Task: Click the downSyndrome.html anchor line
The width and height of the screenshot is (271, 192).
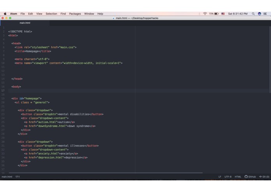Action: click(x=60, y=126)
